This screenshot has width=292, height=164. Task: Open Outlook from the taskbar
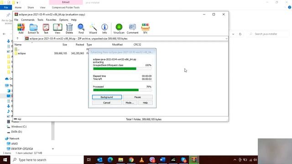(99, 160)
